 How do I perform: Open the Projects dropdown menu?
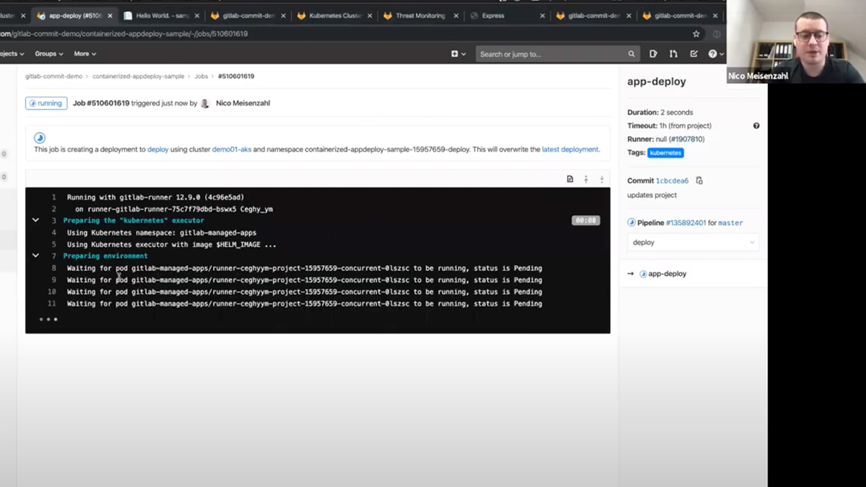click(x=12, y=53)
